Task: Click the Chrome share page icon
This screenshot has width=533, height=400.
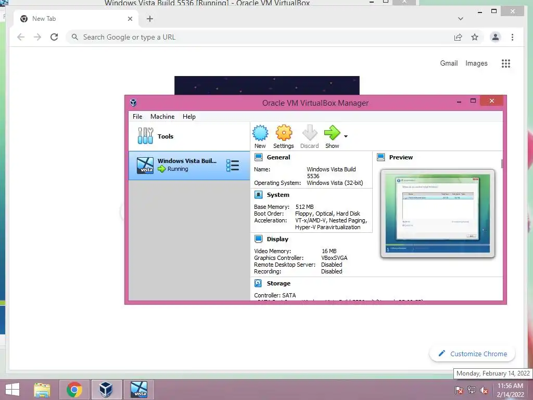Action: pyautogui.click(x=458, y=37)
